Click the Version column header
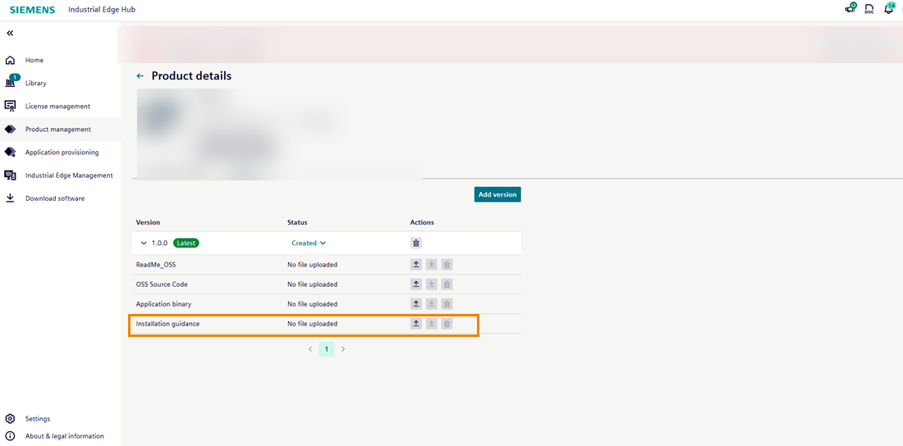 (148, 222)
